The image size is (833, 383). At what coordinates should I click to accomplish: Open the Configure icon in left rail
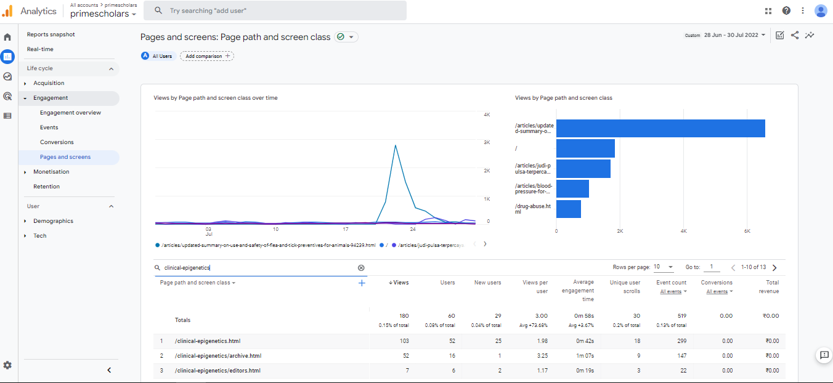tap(7, 116)
